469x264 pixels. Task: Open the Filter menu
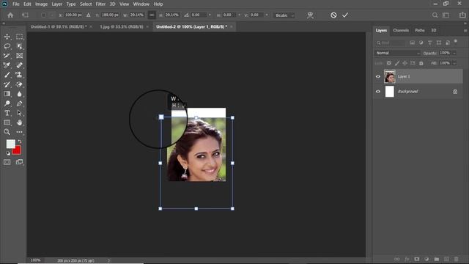100,4
